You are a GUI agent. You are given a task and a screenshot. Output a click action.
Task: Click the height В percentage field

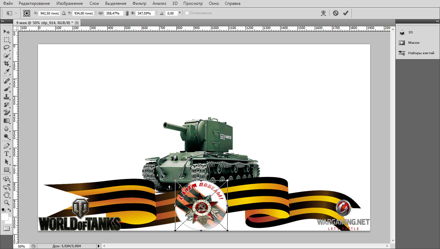point(145,13)
